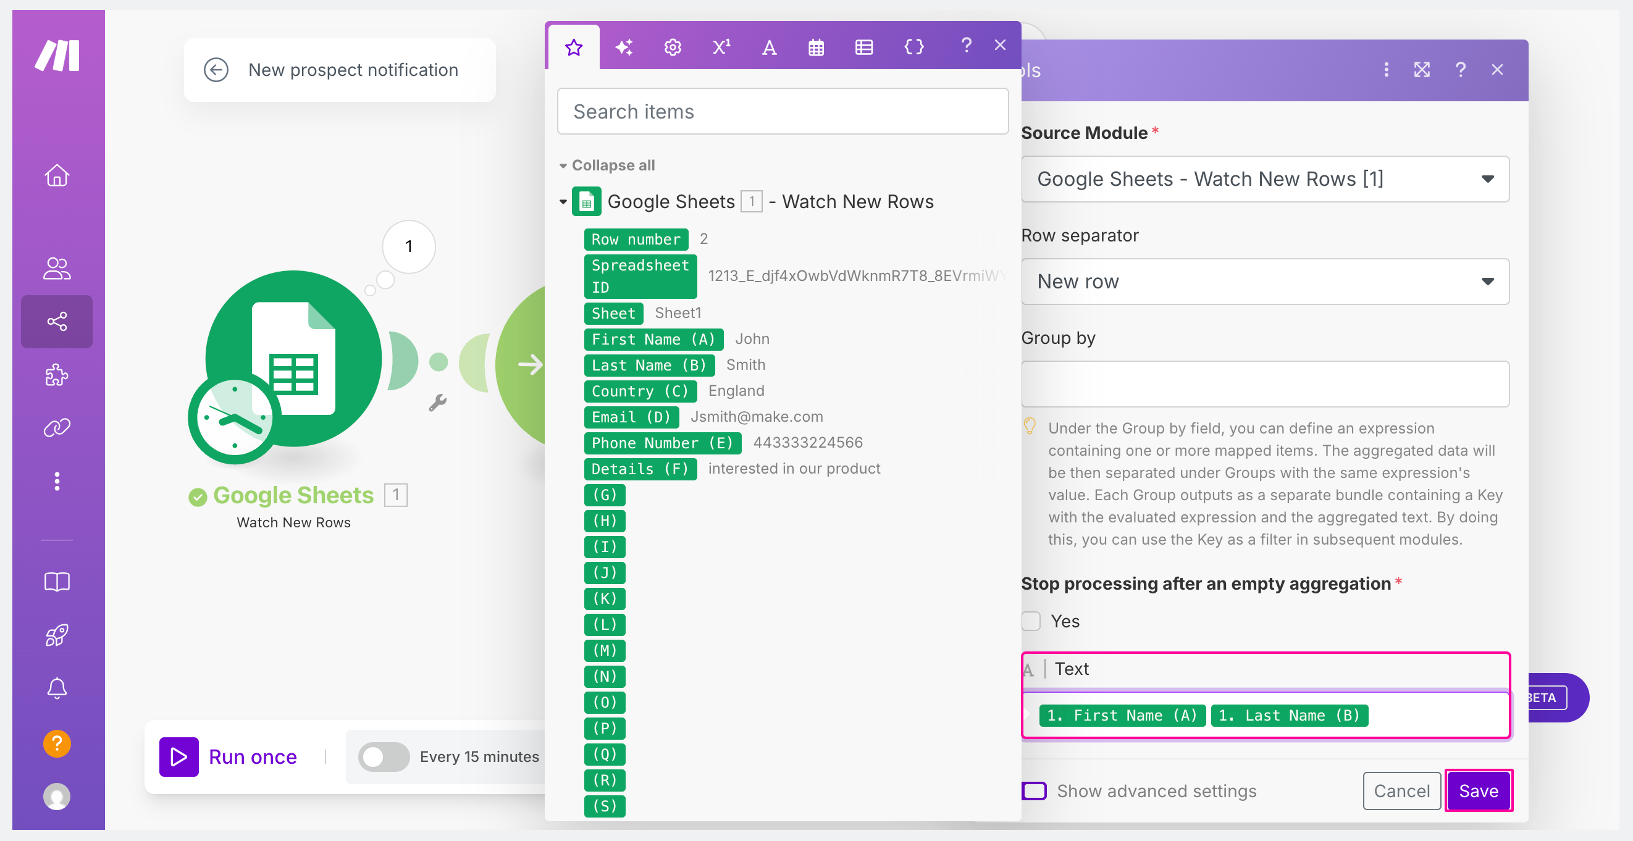Open the Home icon in sidebar
This screenshot has height=841, width=1633.
pos(57,175)
